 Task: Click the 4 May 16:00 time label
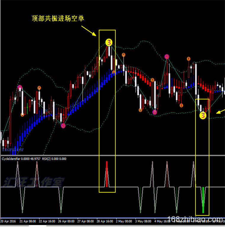pos(162,221)
